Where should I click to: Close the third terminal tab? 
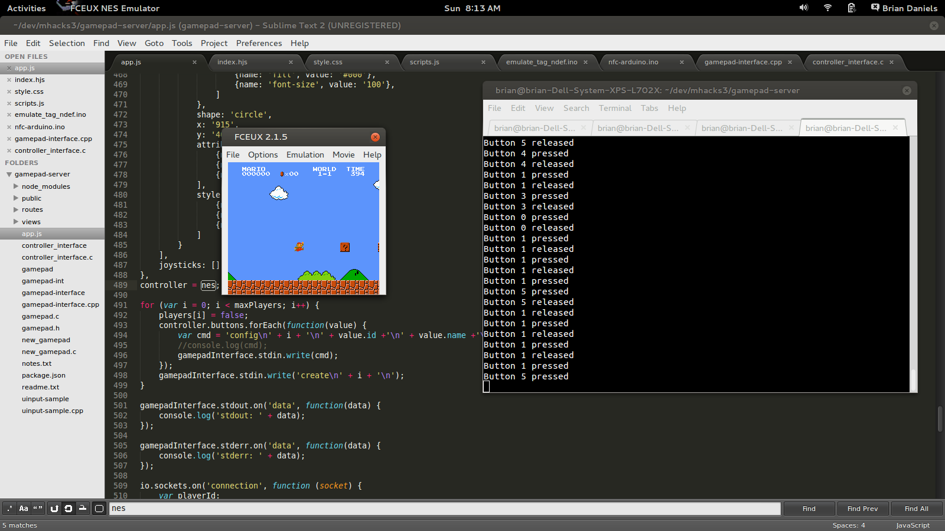click(791, 128)
